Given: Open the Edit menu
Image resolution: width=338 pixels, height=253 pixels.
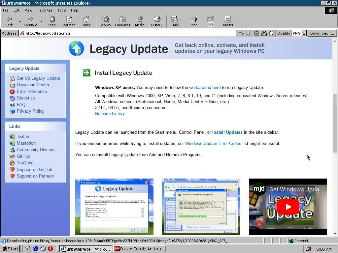Looking at the screenshot, I should tap(17, 10).
